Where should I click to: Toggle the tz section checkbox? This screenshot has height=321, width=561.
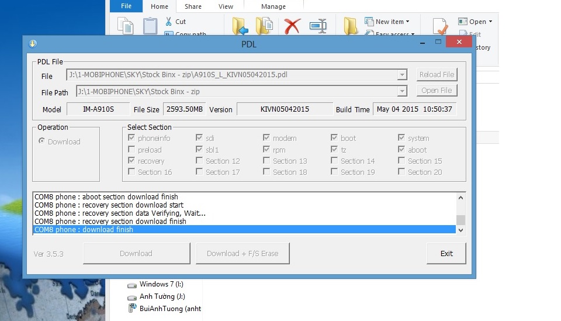[334, 149]
